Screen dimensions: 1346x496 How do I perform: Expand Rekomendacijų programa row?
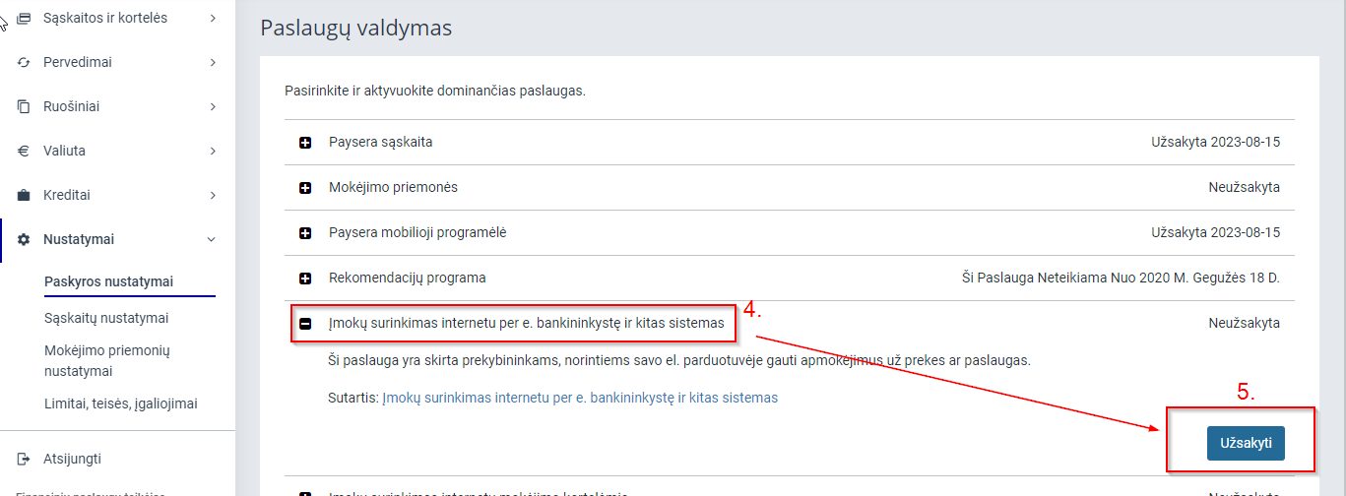point(305,279)
